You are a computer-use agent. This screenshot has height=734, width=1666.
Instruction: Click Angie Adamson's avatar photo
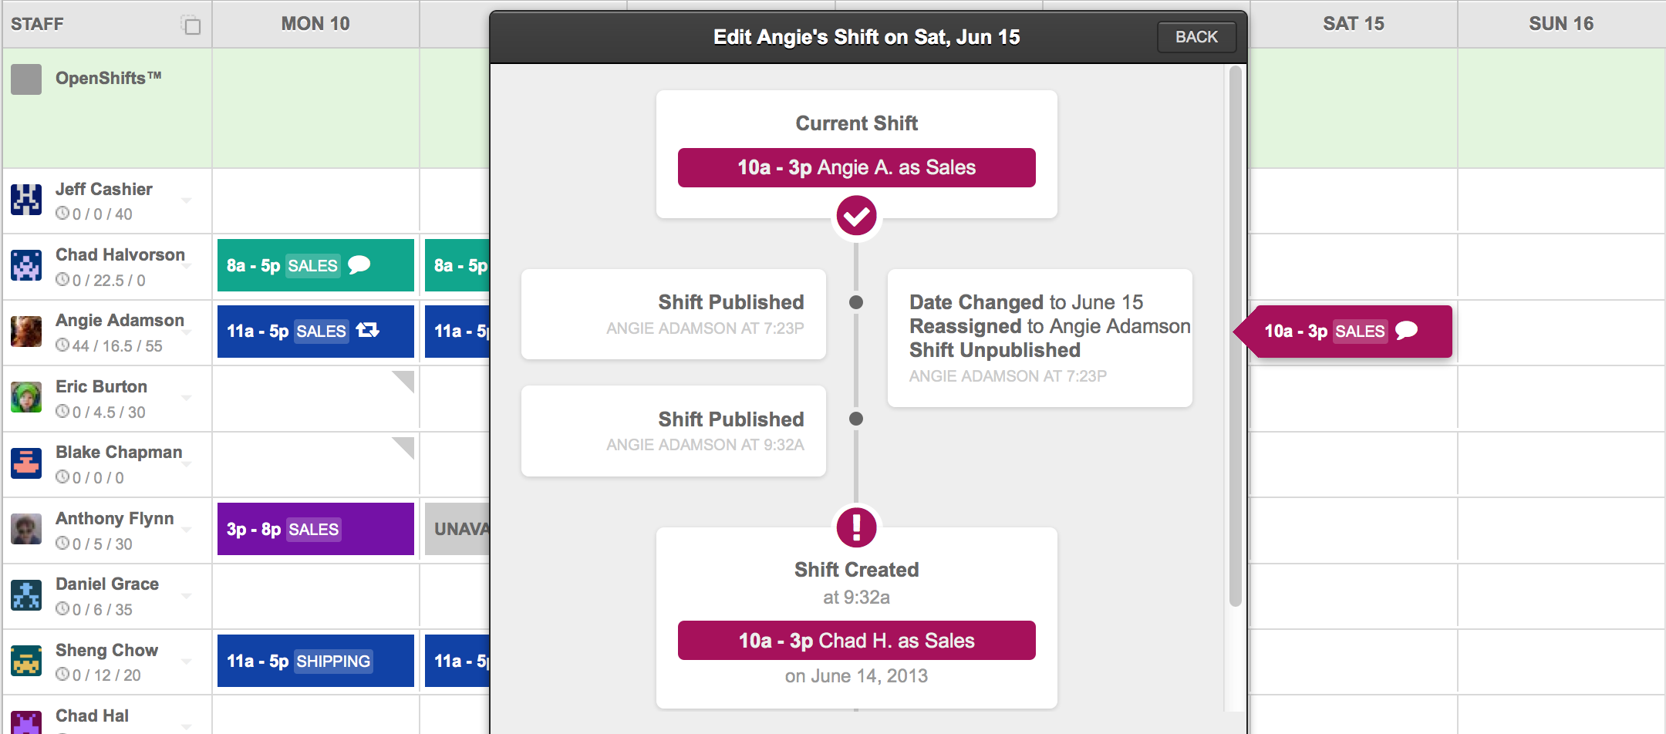click(x=26, y=332)
